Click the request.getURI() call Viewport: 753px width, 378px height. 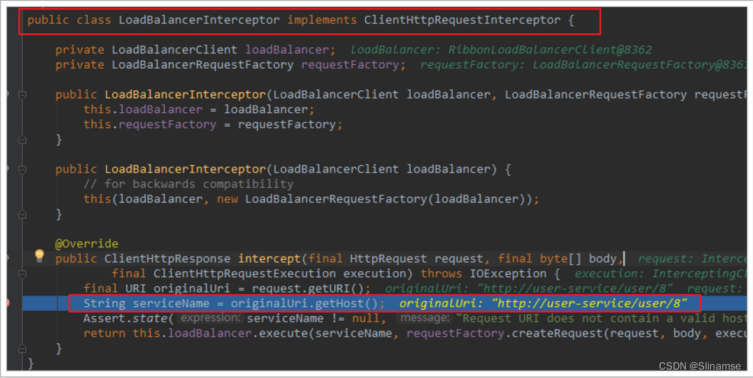point(307,288)
